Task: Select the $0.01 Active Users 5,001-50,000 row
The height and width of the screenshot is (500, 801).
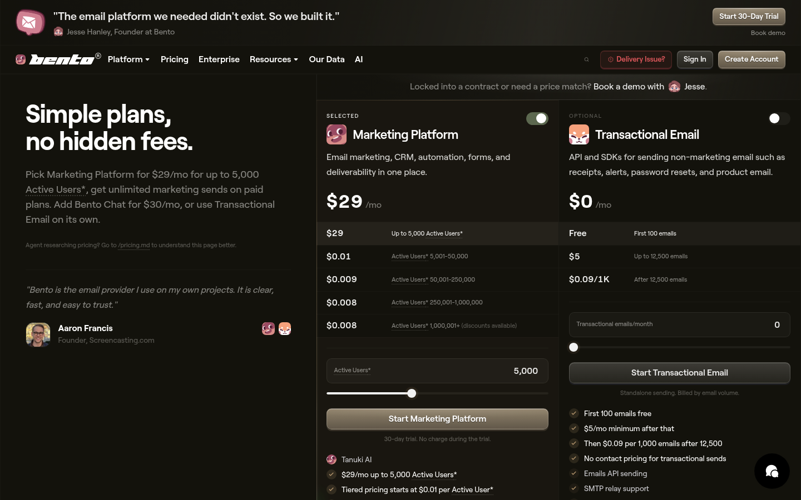Action: pos(437,257)
